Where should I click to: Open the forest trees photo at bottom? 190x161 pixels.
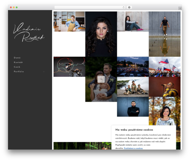point(70,146)
